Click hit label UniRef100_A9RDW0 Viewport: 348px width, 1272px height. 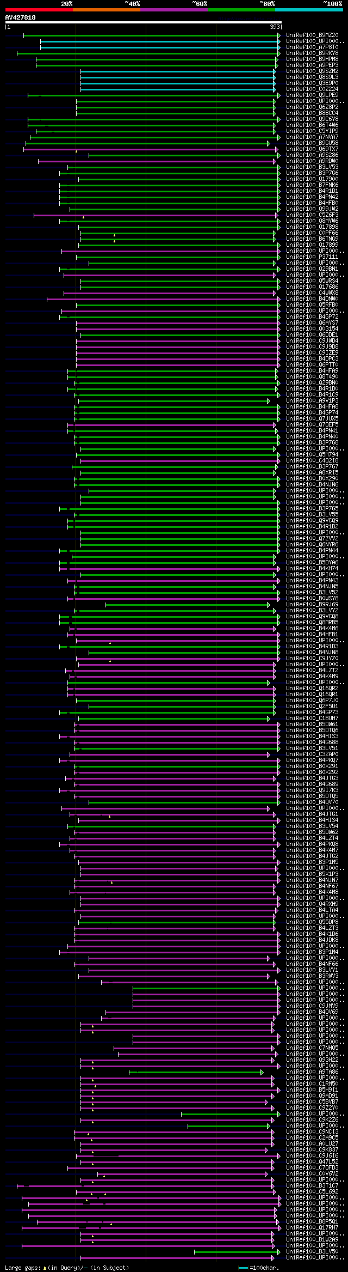click(x=312, y=161)
